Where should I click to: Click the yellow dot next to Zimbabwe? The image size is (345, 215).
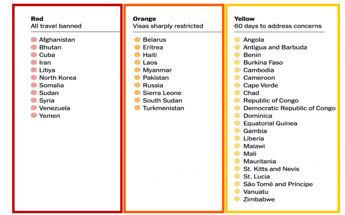pos(238,199)
